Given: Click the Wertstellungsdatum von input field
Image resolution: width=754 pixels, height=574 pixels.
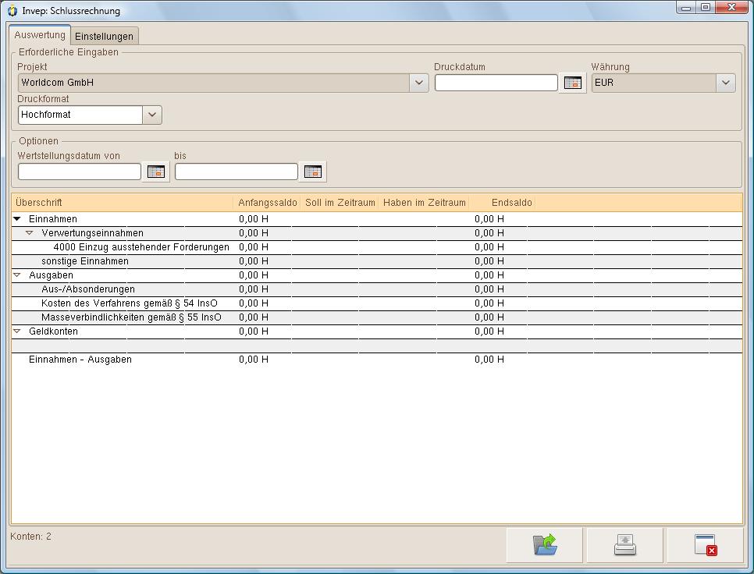Looking at the screenshot, I should click(80, 172).
